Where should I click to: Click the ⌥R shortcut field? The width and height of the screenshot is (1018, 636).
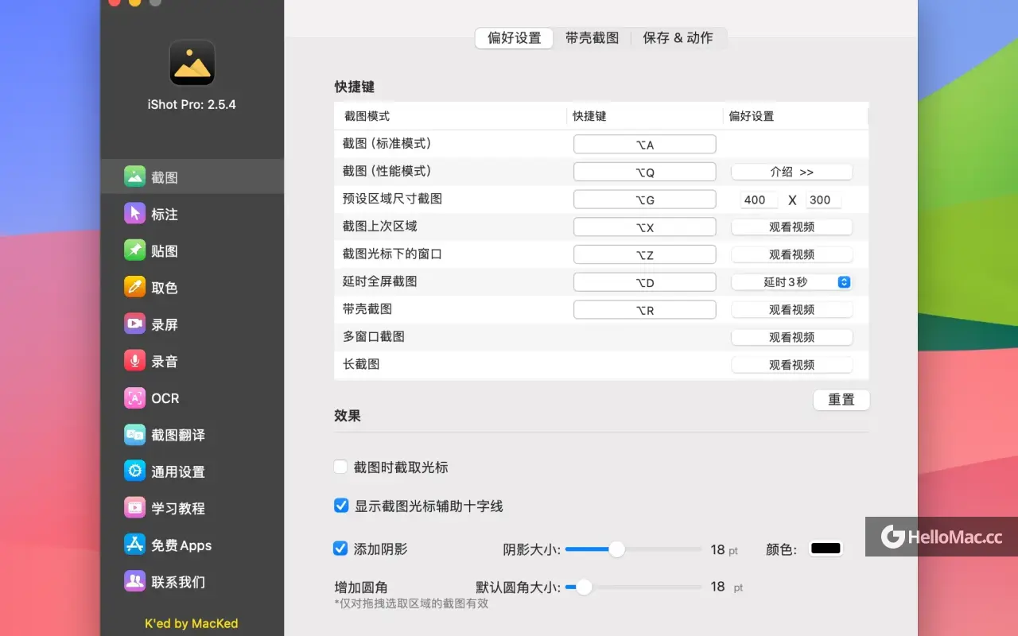click(x=645, y=310)
